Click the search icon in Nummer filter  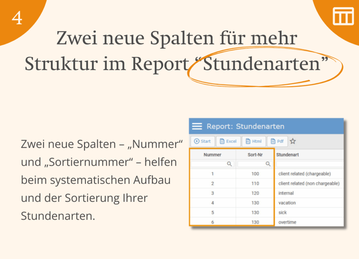pyautogui.click(x=229, y=164)
